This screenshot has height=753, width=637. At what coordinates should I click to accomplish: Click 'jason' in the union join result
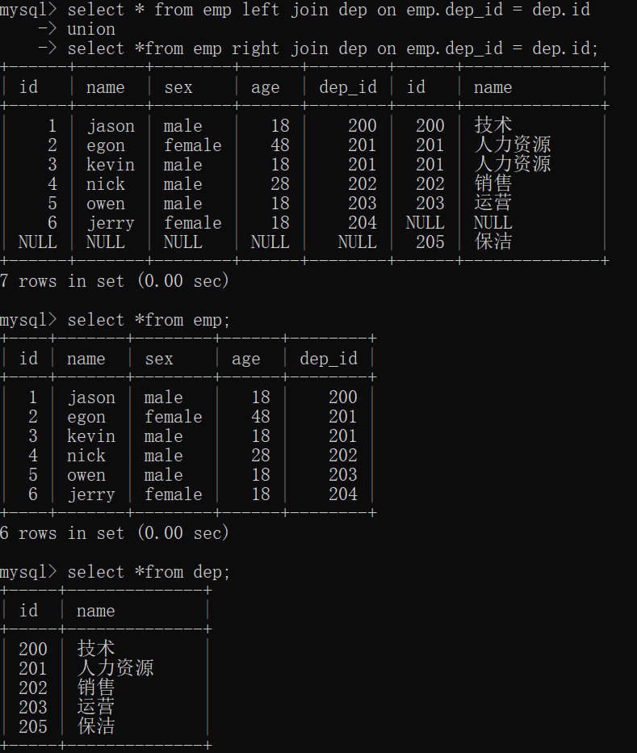(x=111, y=126)
